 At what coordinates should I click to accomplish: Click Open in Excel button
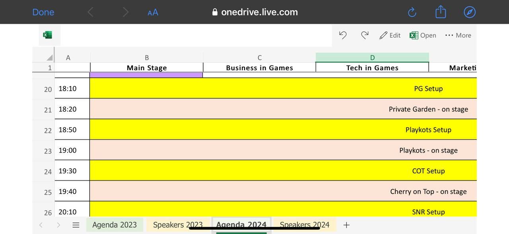coord(423,35)
